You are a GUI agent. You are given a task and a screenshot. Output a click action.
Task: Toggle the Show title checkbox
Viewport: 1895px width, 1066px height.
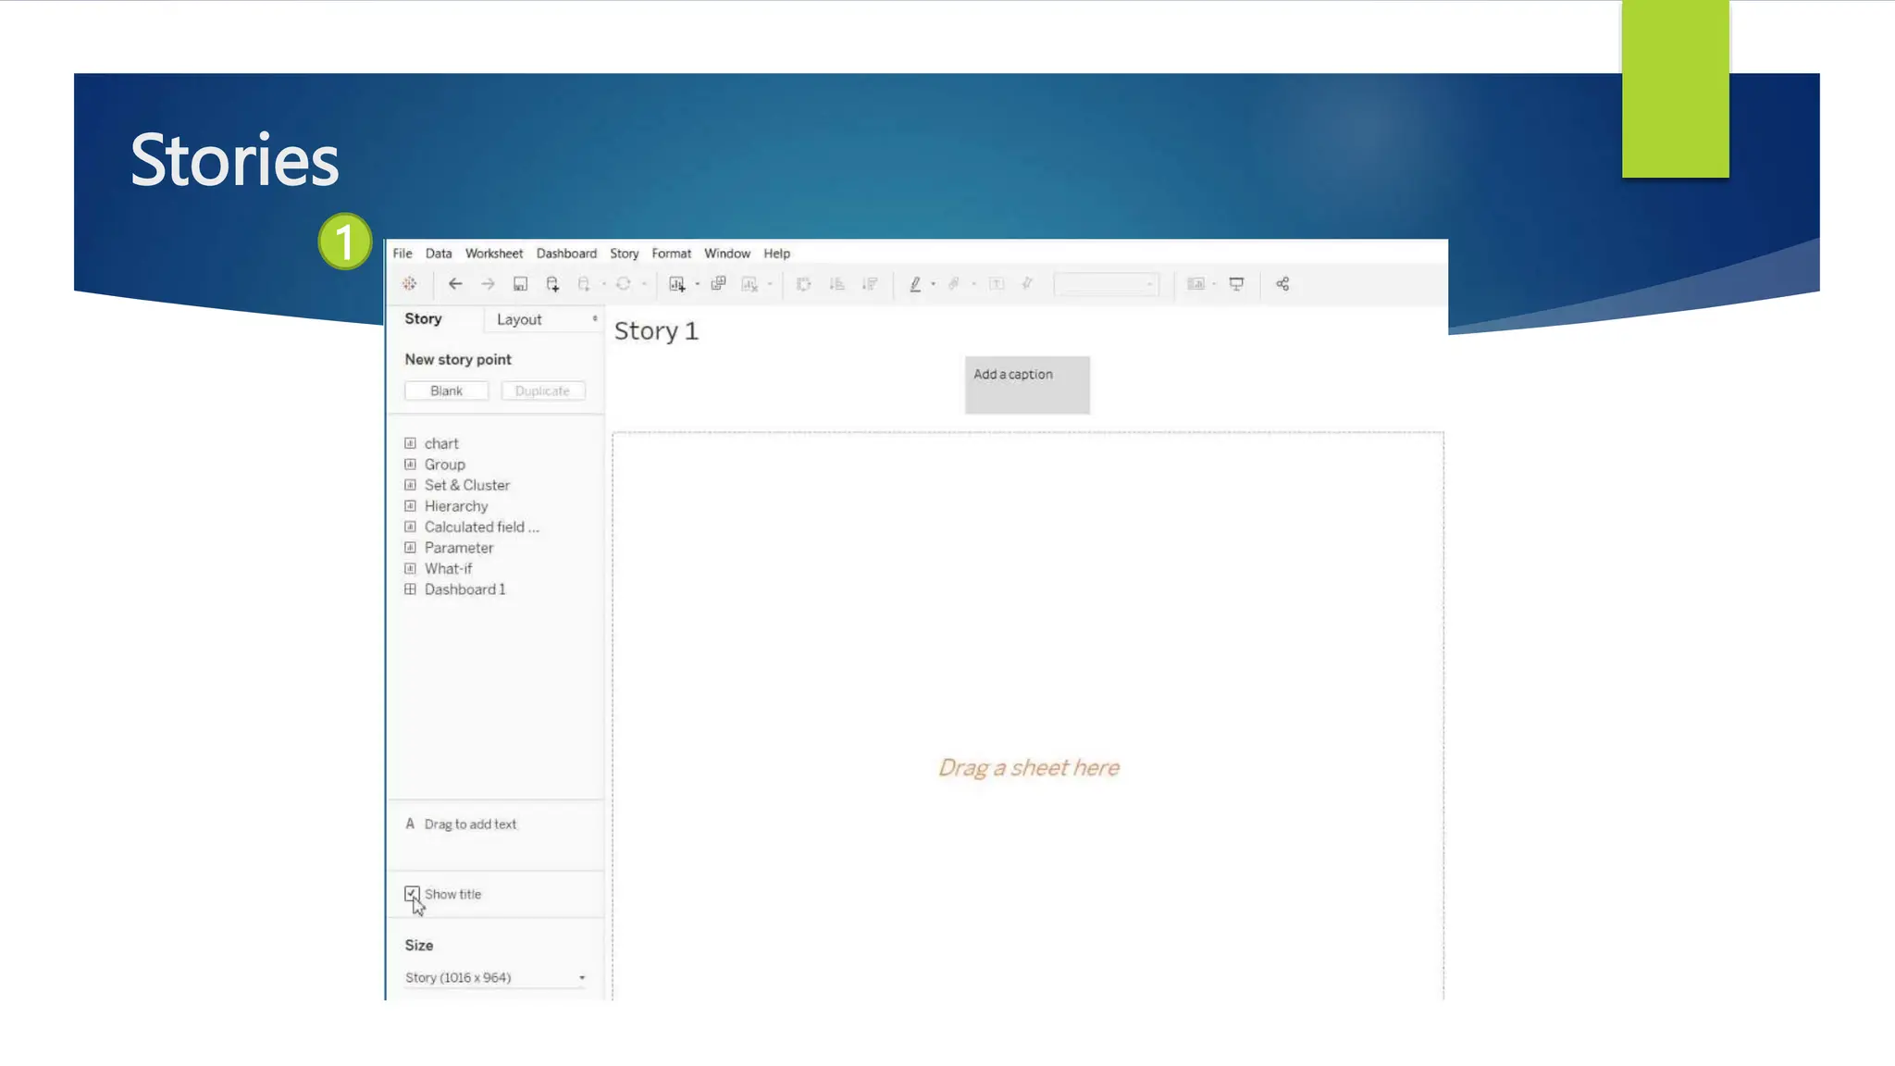pyautogui.click(x=412, y=894)
